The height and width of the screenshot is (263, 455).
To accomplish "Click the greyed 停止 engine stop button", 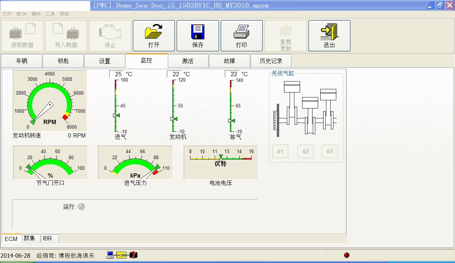I will point(110,36).
